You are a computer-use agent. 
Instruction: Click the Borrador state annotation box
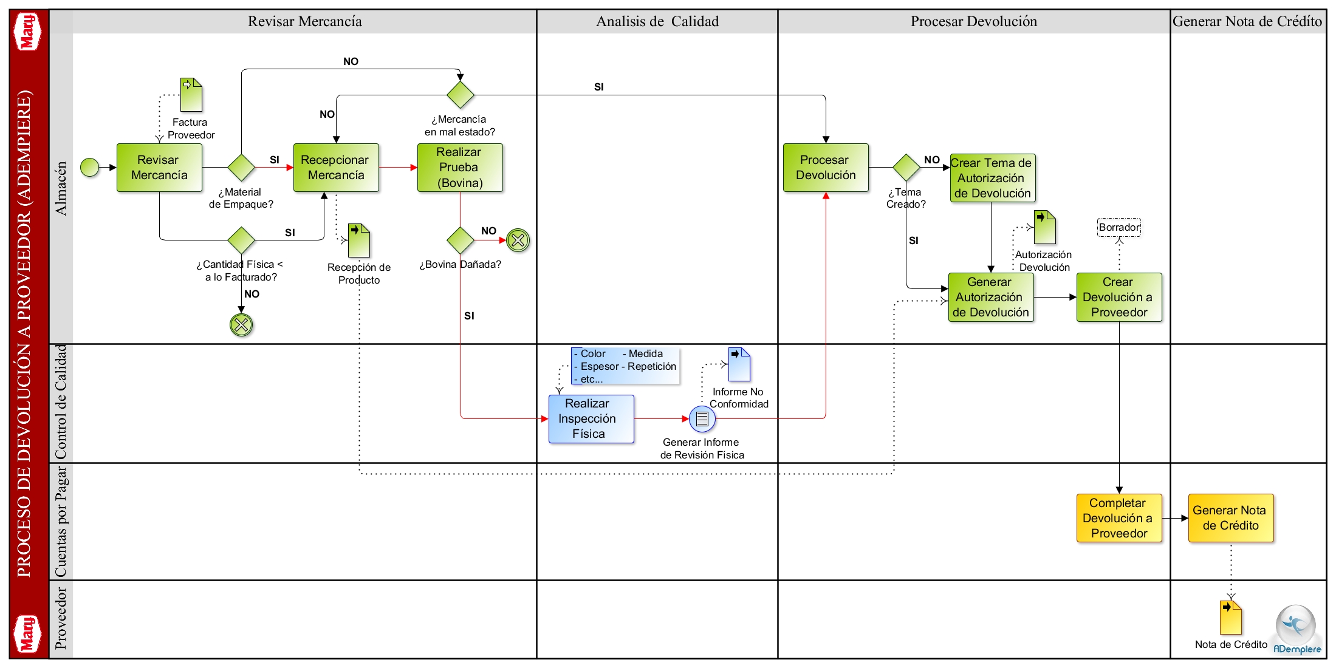pos(1119,227)
